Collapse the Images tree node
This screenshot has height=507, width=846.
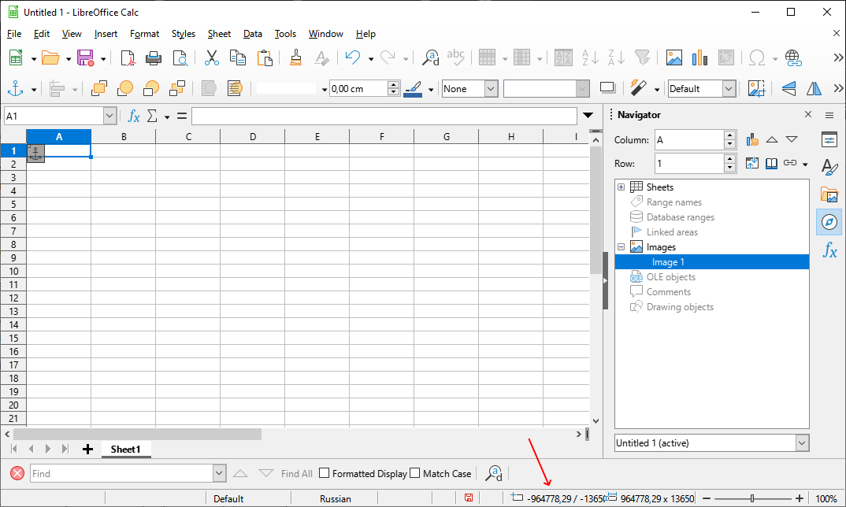621,247
